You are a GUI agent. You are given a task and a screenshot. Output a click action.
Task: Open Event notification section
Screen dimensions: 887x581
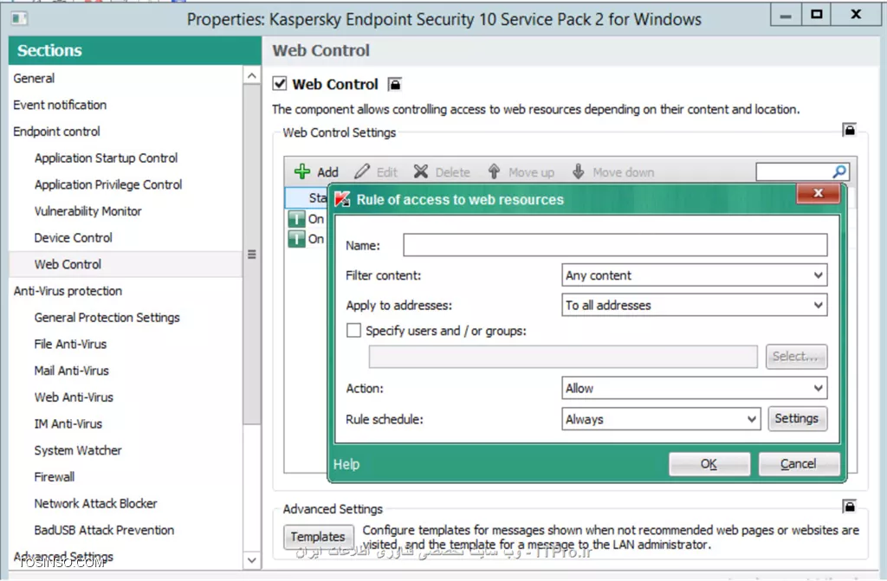(60, 105)
